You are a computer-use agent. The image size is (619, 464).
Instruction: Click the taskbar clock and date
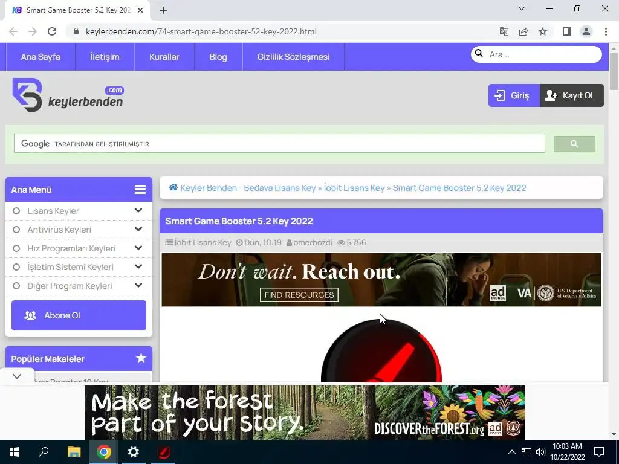coord(567,452)
